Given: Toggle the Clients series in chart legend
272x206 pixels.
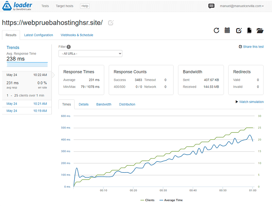Looking at the screenshot, I should point(148,200).
